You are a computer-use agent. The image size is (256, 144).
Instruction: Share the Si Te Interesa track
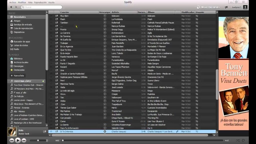(x=56, y=131)
